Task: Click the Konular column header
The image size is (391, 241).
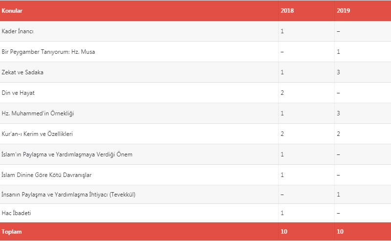Action: [x=12, y=11]
